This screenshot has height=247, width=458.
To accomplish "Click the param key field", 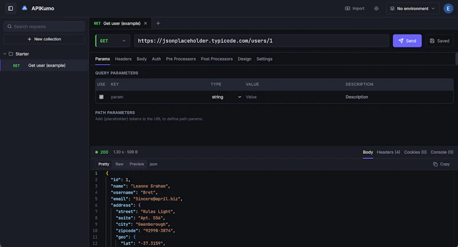I will coord(159,97).
